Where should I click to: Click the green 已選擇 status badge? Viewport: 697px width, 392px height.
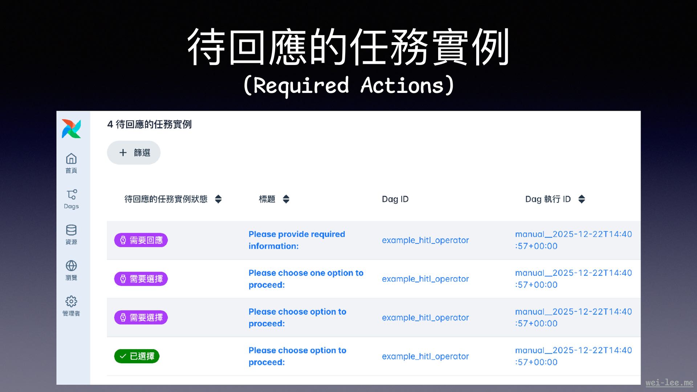click(x=137, y=356)
